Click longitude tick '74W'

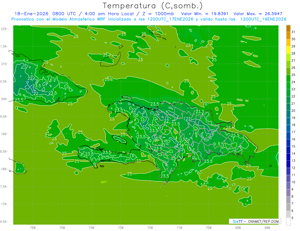coord(91,228)
